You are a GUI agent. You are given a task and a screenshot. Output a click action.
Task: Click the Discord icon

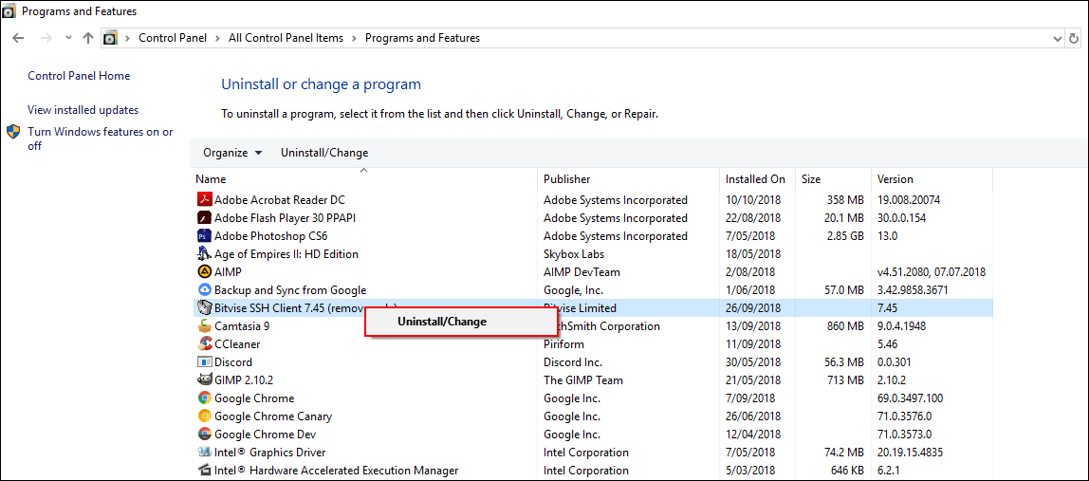click(x=204, y=362)
